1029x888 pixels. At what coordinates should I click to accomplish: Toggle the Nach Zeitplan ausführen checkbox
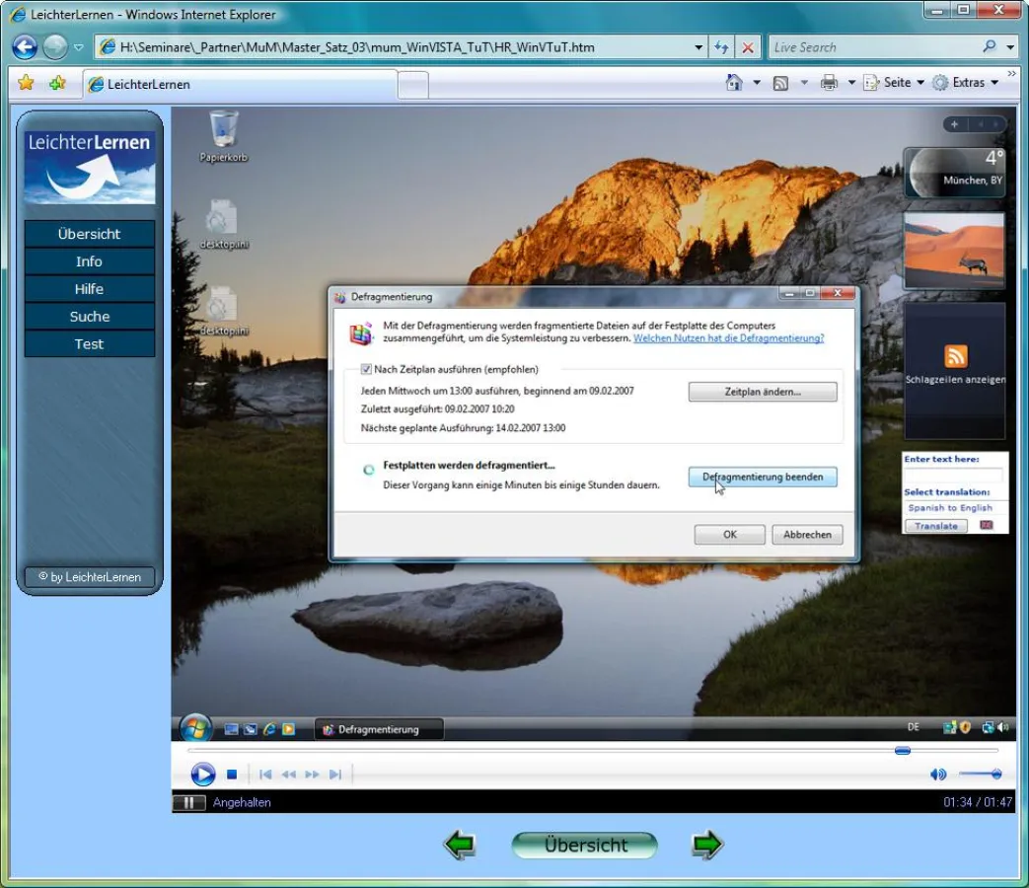pyautogui.click(x=367, y=369)
